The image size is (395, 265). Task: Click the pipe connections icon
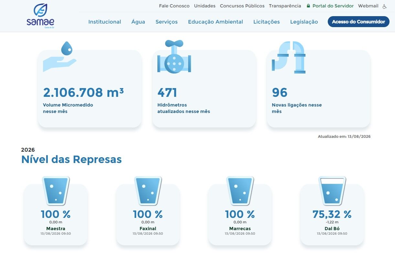289,57
